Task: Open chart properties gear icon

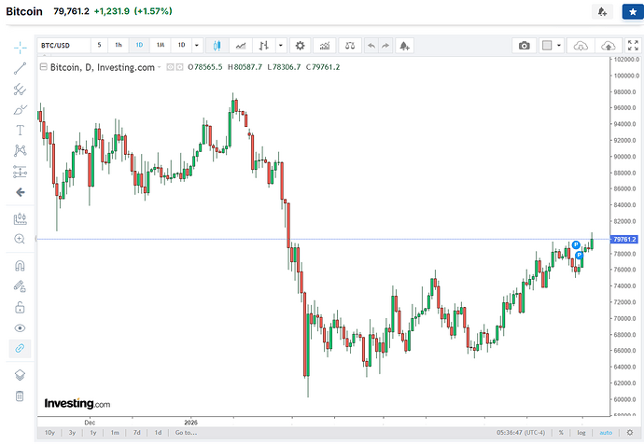Action: [x=301, y=45]
